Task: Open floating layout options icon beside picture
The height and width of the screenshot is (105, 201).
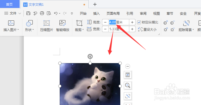Action: point(128,75)
